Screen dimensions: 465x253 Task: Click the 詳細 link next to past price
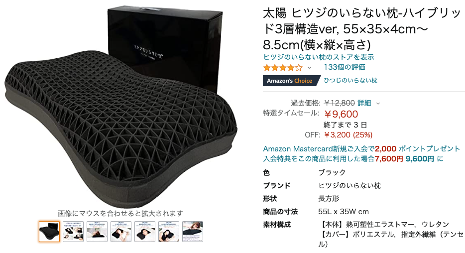(x=364, y=103)
